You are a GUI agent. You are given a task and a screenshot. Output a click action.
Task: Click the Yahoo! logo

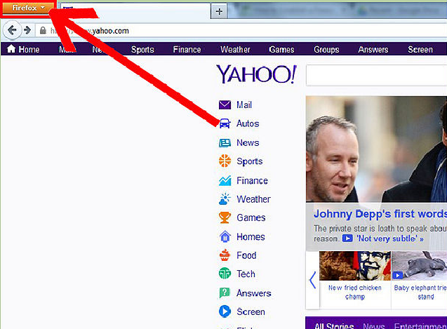[x=256, y=74]
